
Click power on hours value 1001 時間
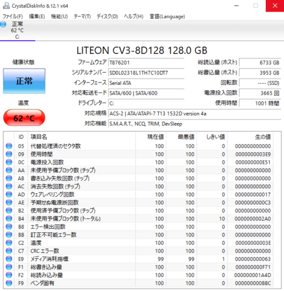(260, 103)
